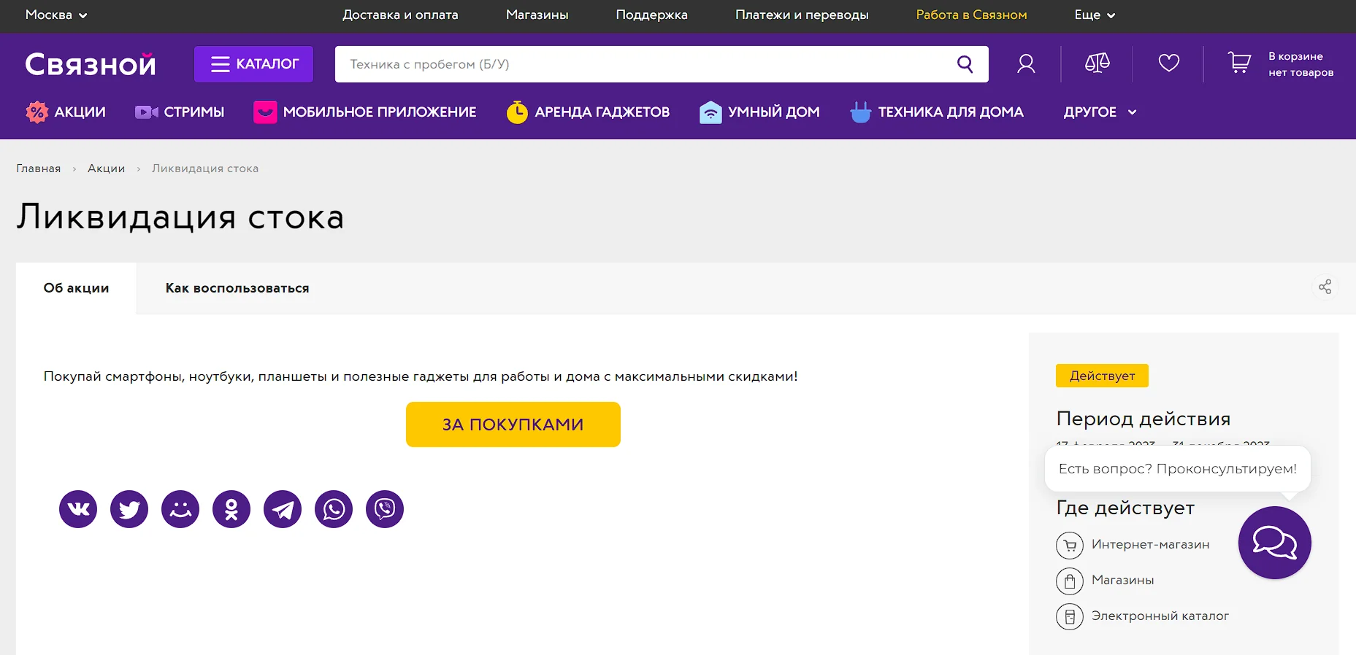Click the search magnifier icon
Viewport: 1356px width, 655px height.
click(x=965, y=64)
